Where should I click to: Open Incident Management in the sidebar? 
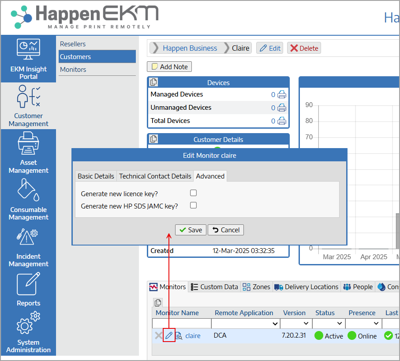[28, 246]
